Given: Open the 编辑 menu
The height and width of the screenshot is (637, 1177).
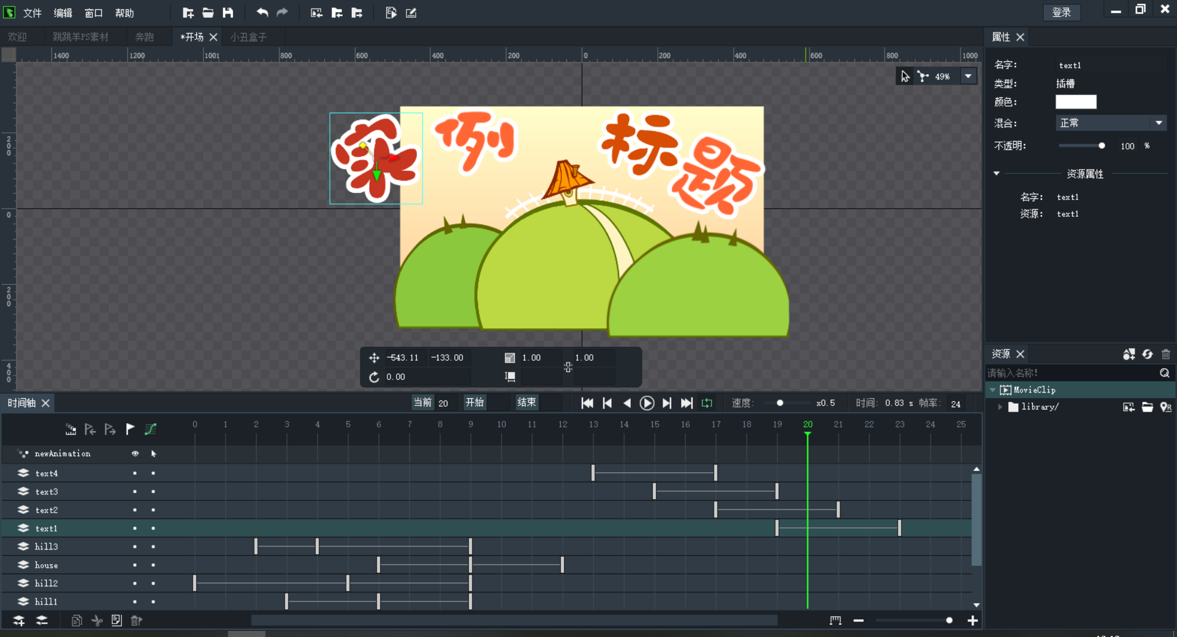Looking at the screenshot, I should 63,13.
